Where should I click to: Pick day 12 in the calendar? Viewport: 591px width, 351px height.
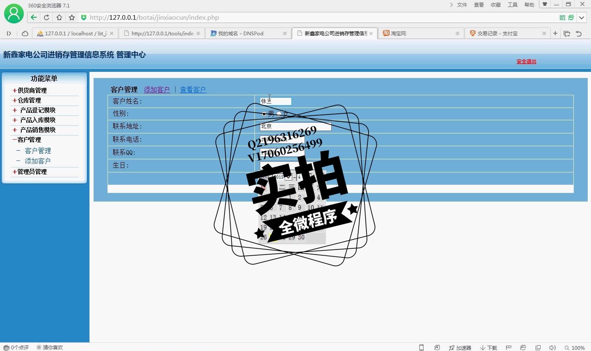click(x=263, y=218)
